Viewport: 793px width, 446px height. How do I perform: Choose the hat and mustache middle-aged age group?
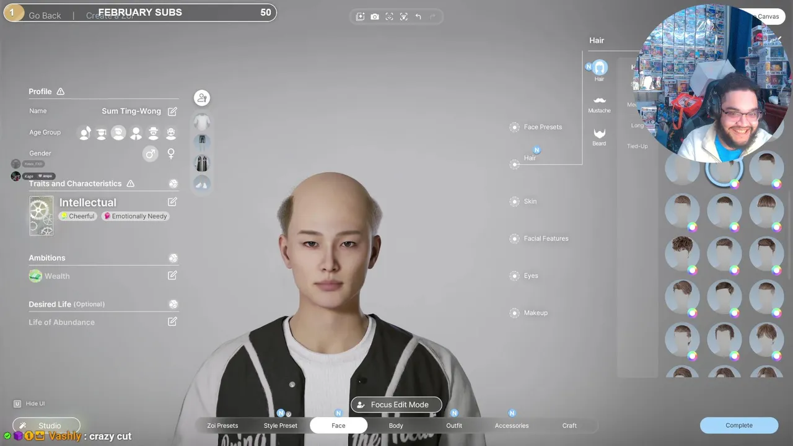point(153,133)
